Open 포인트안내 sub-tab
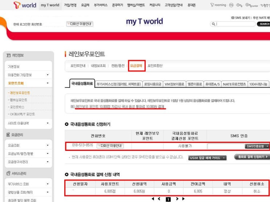This screenshot has height=202, width=270. (x=78, y=66)
